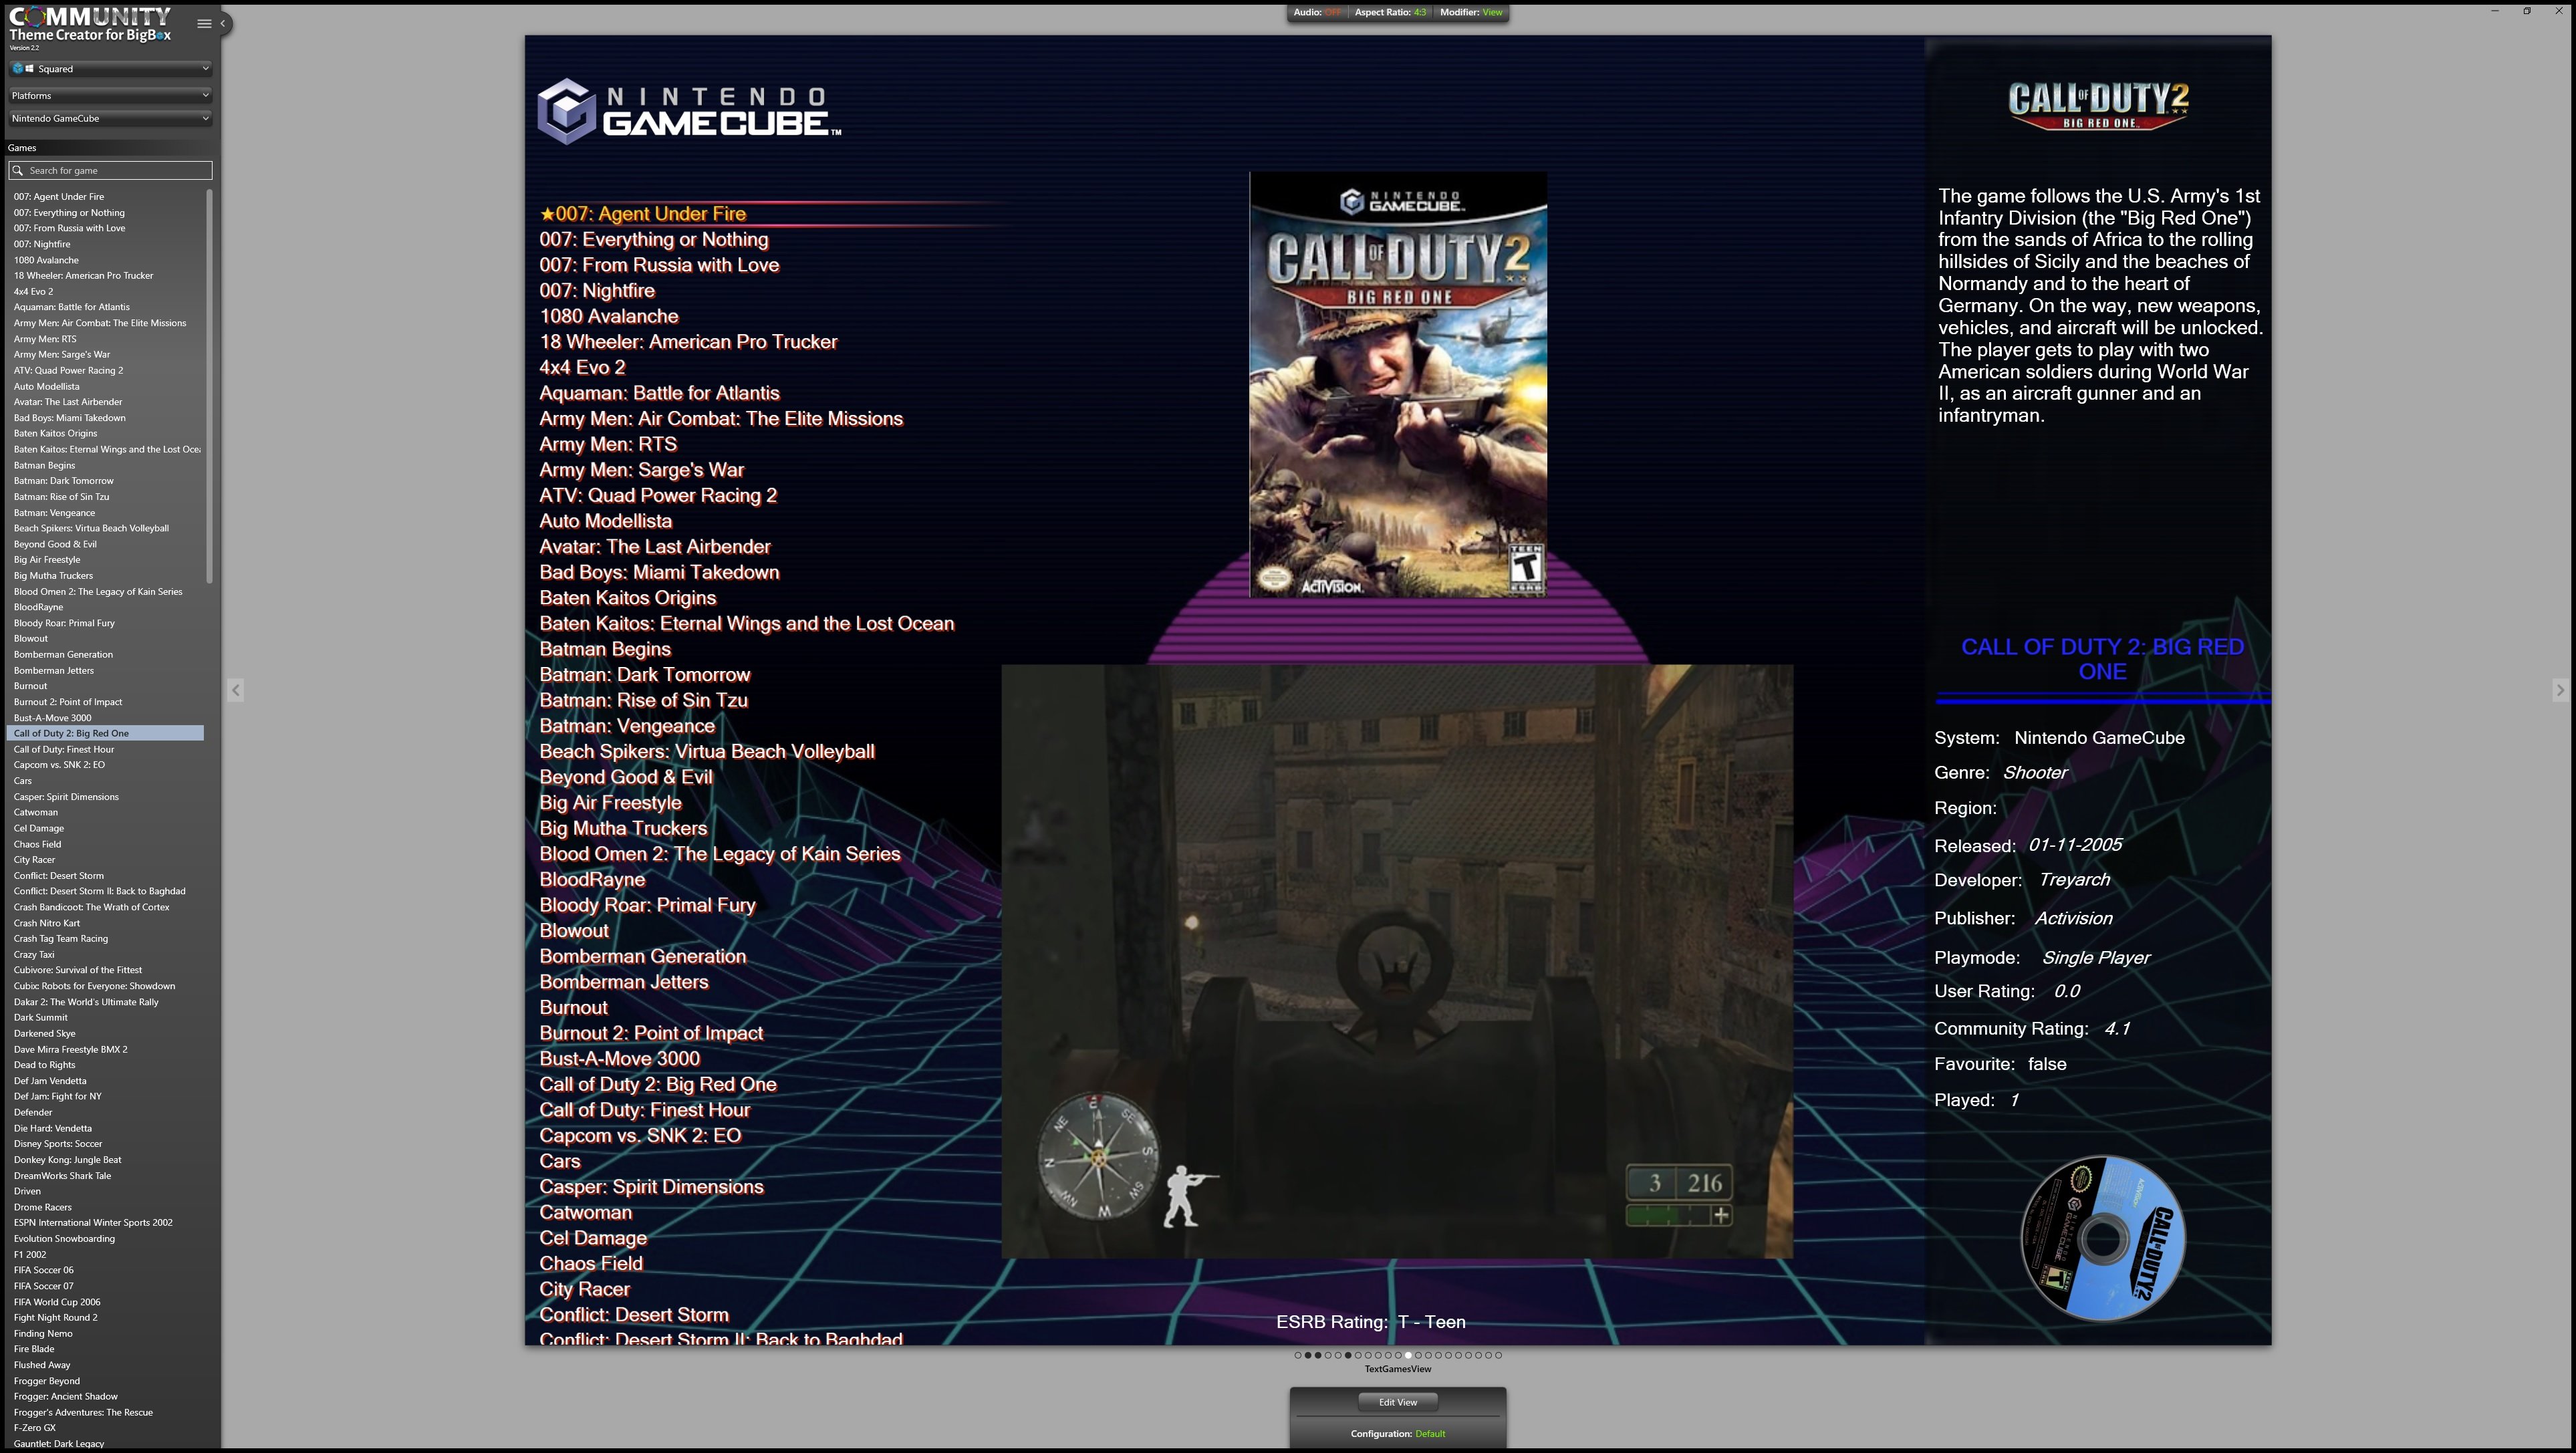Restore down the application window
Image resolution: width=2576 pixels, height=1453 pixels.
pos(2527,11)
